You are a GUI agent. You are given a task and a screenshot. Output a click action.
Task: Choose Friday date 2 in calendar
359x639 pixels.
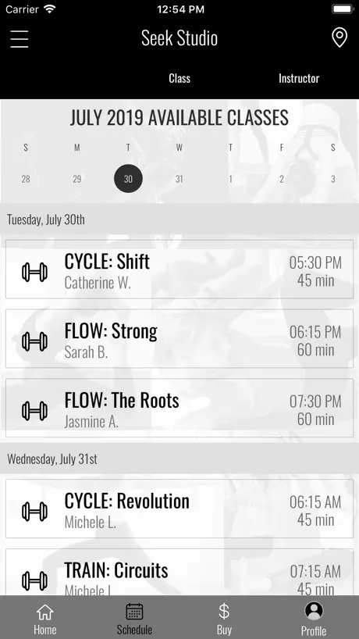(x=282, y=179)
